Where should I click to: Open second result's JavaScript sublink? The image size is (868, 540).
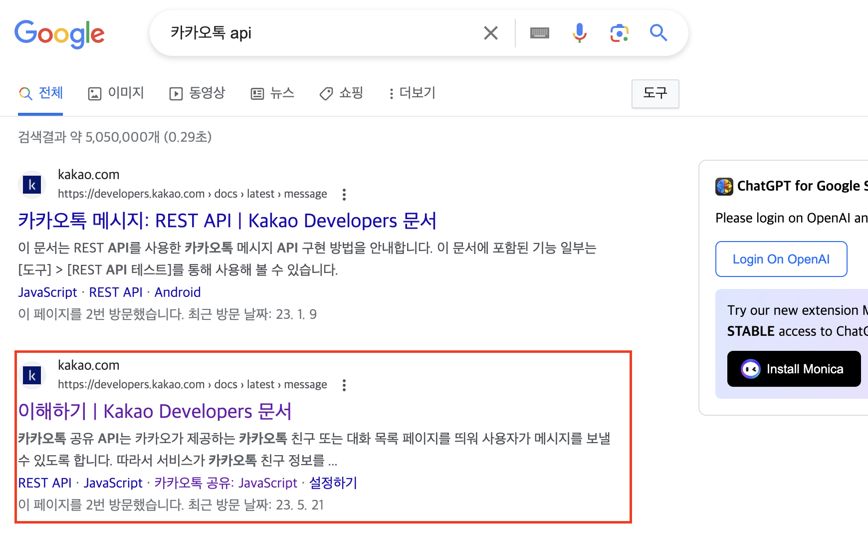click(x=113, y=483)
